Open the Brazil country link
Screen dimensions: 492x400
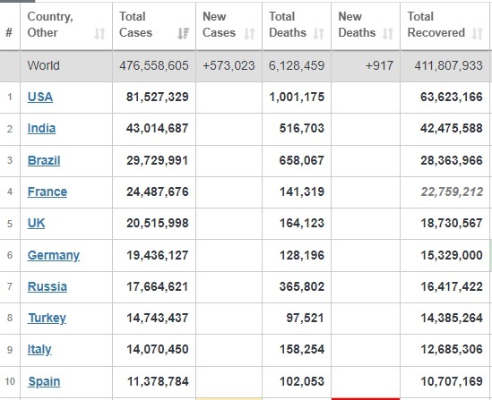click(x=44, y=160)
